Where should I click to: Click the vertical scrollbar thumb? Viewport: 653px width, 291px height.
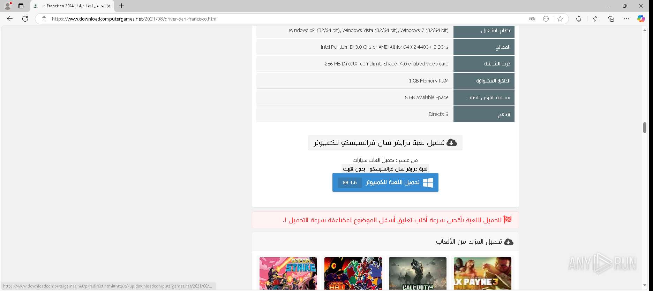[645, 127]
